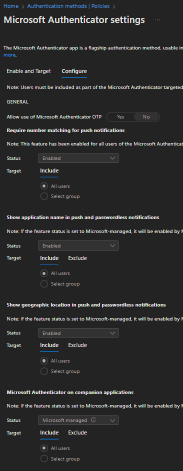Viewport: 183px width, 471px height.
Task: Click 'Allow use of Microsoft Authenticator OTP' label
Action: click(54, 117)
